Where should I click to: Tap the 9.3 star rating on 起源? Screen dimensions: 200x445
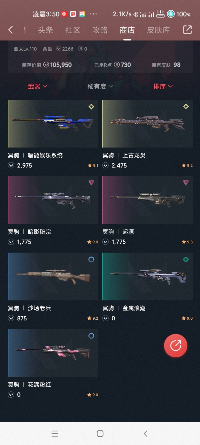187,242
